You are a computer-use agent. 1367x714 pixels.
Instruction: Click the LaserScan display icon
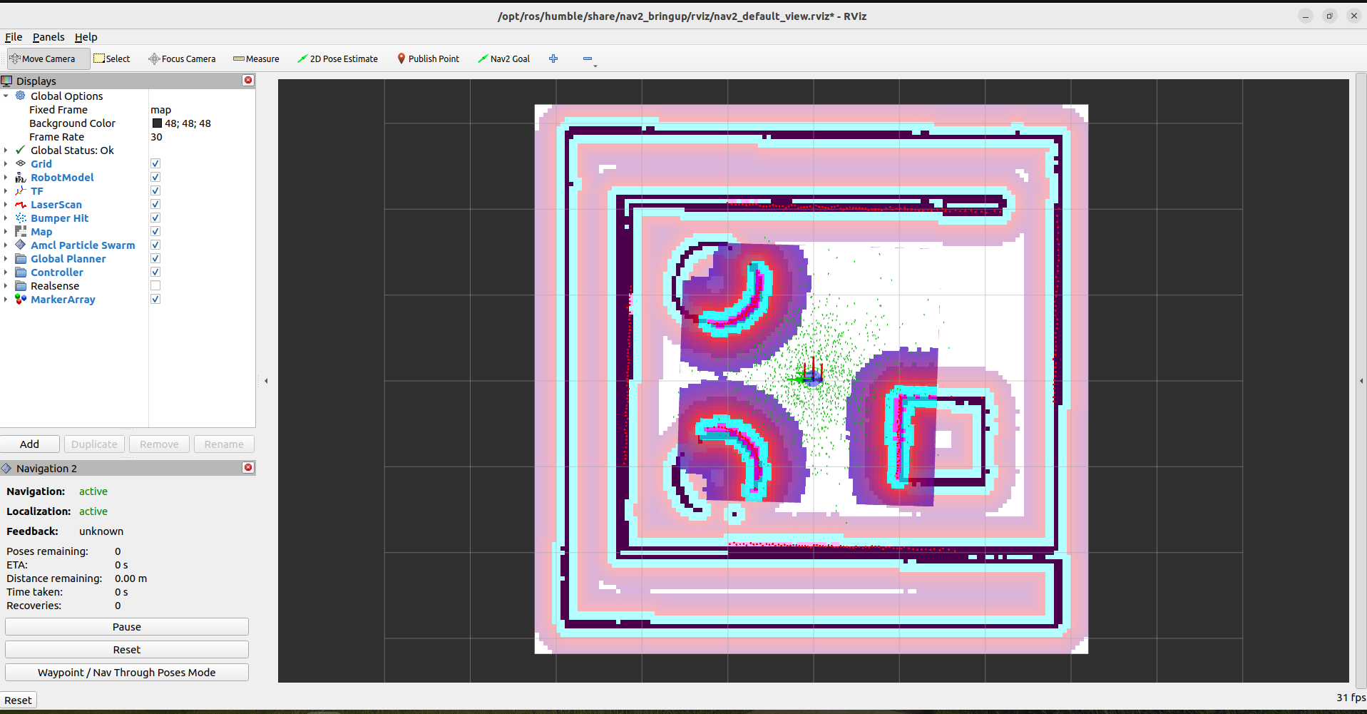pyautogui.click(x=21, y=204)
